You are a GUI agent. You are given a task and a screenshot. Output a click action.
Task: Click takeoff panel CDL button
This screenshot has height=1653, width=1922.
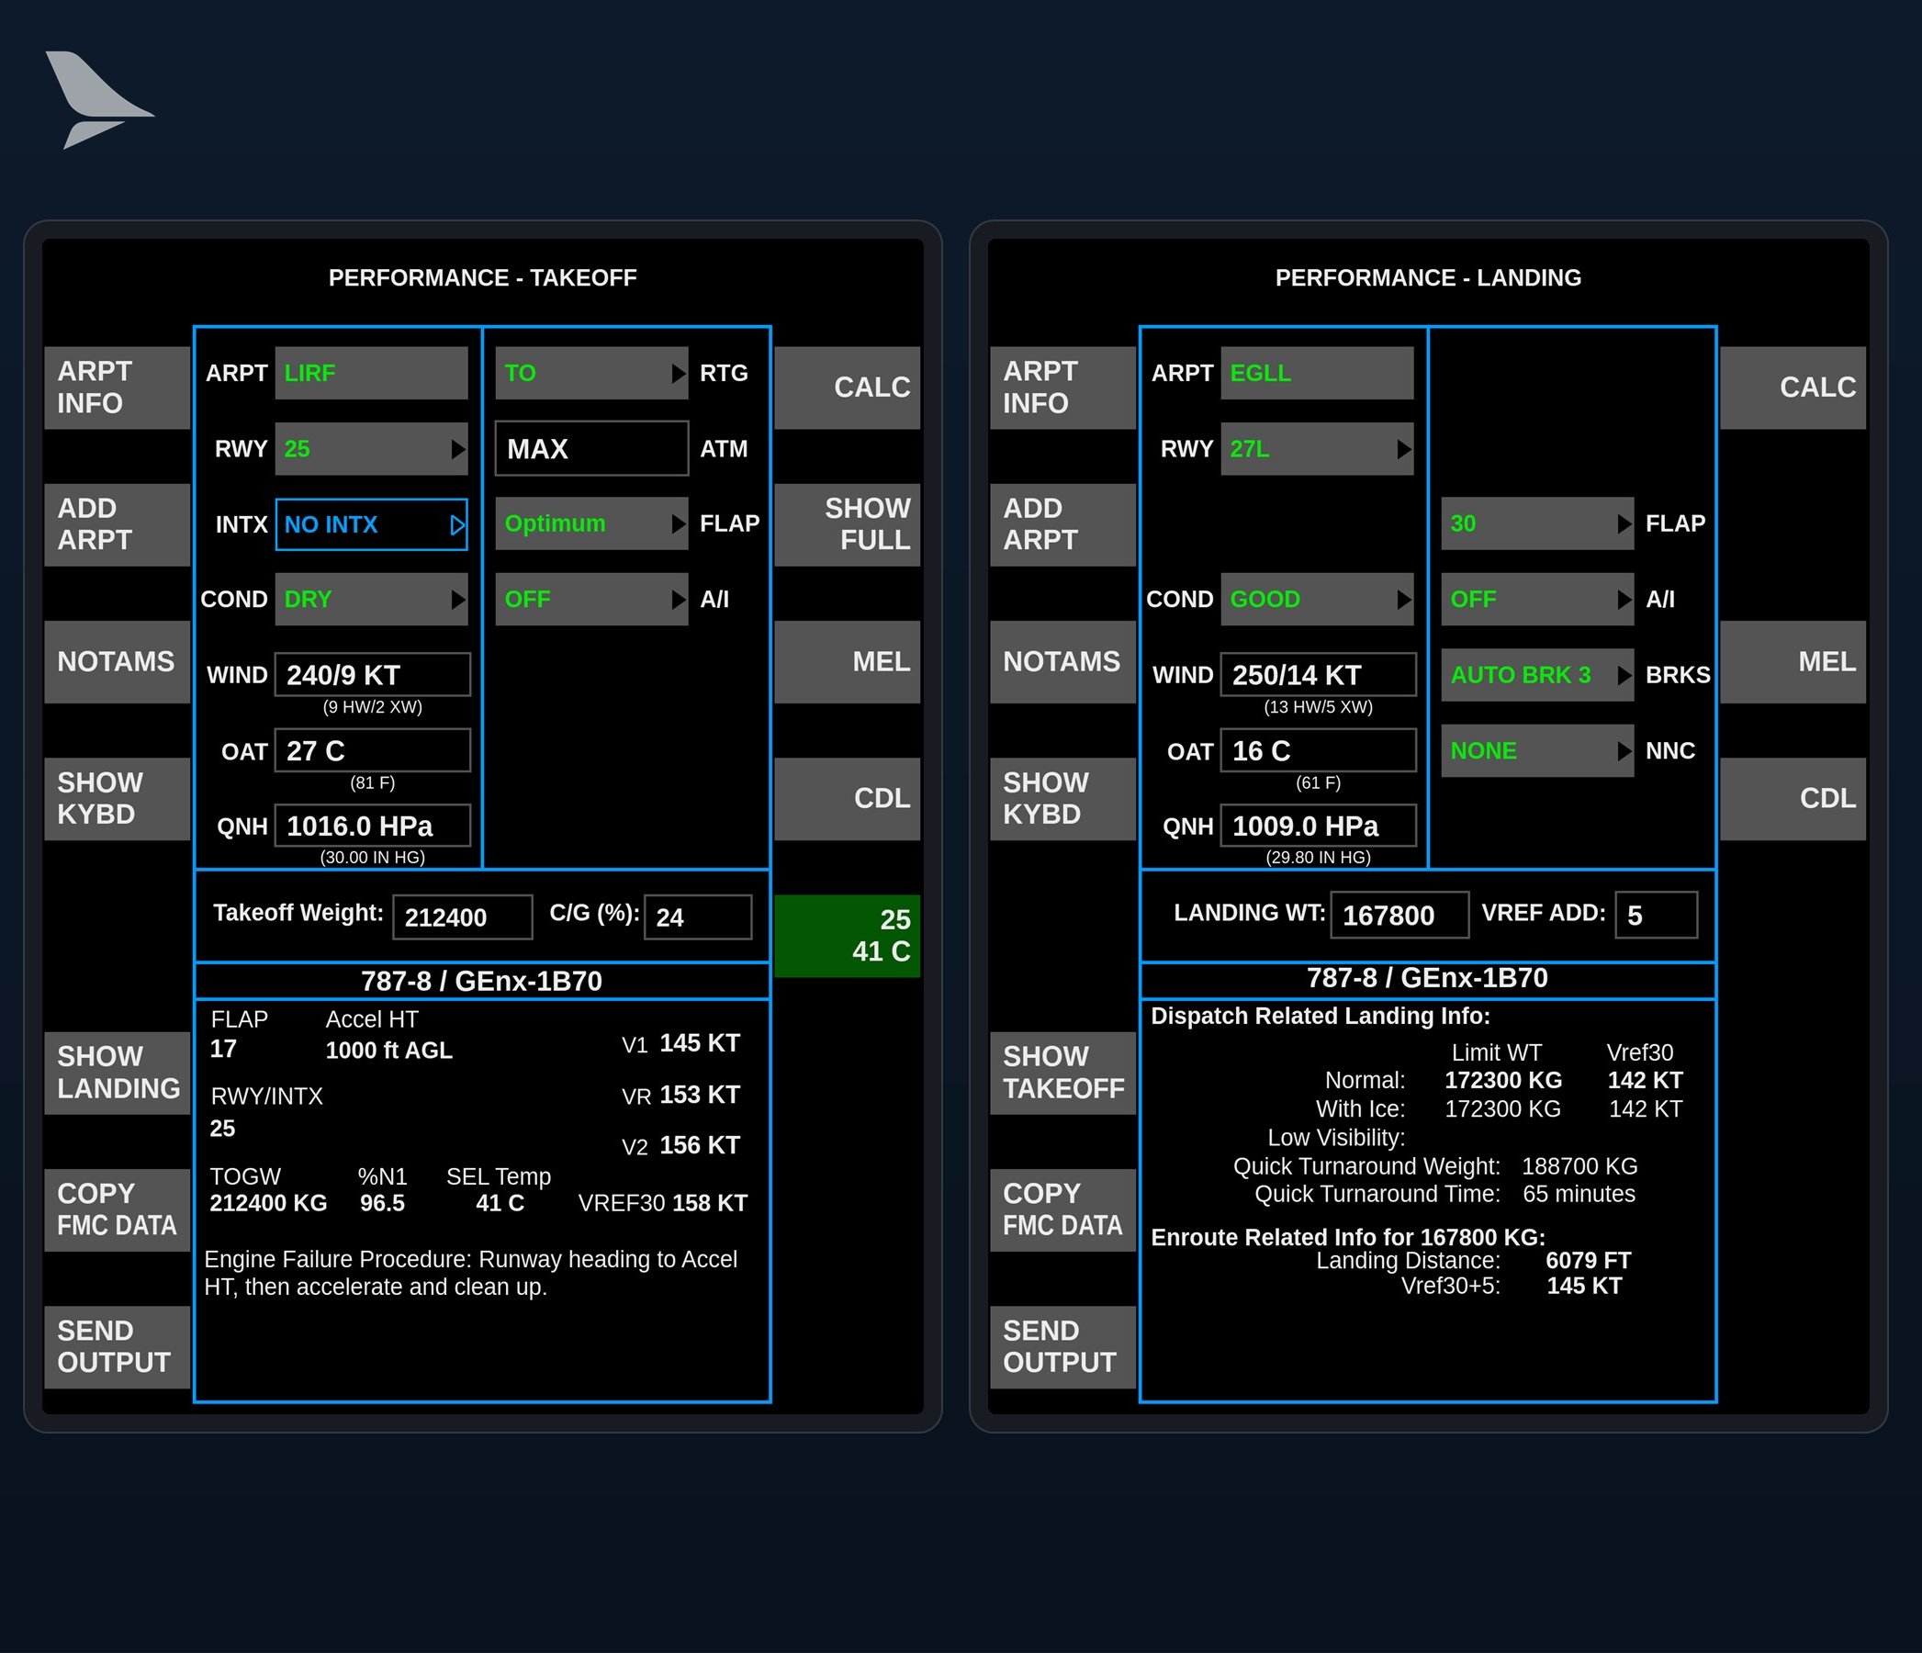pyautogui.click(x=847, y=799)
